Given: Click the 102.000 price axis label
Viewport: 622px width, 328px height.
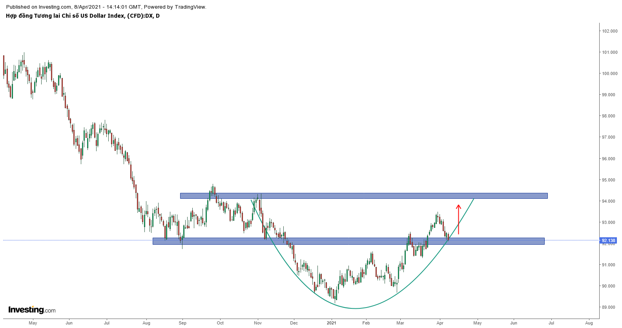Looking at the screenshot, I should click(x=609, y=31).
